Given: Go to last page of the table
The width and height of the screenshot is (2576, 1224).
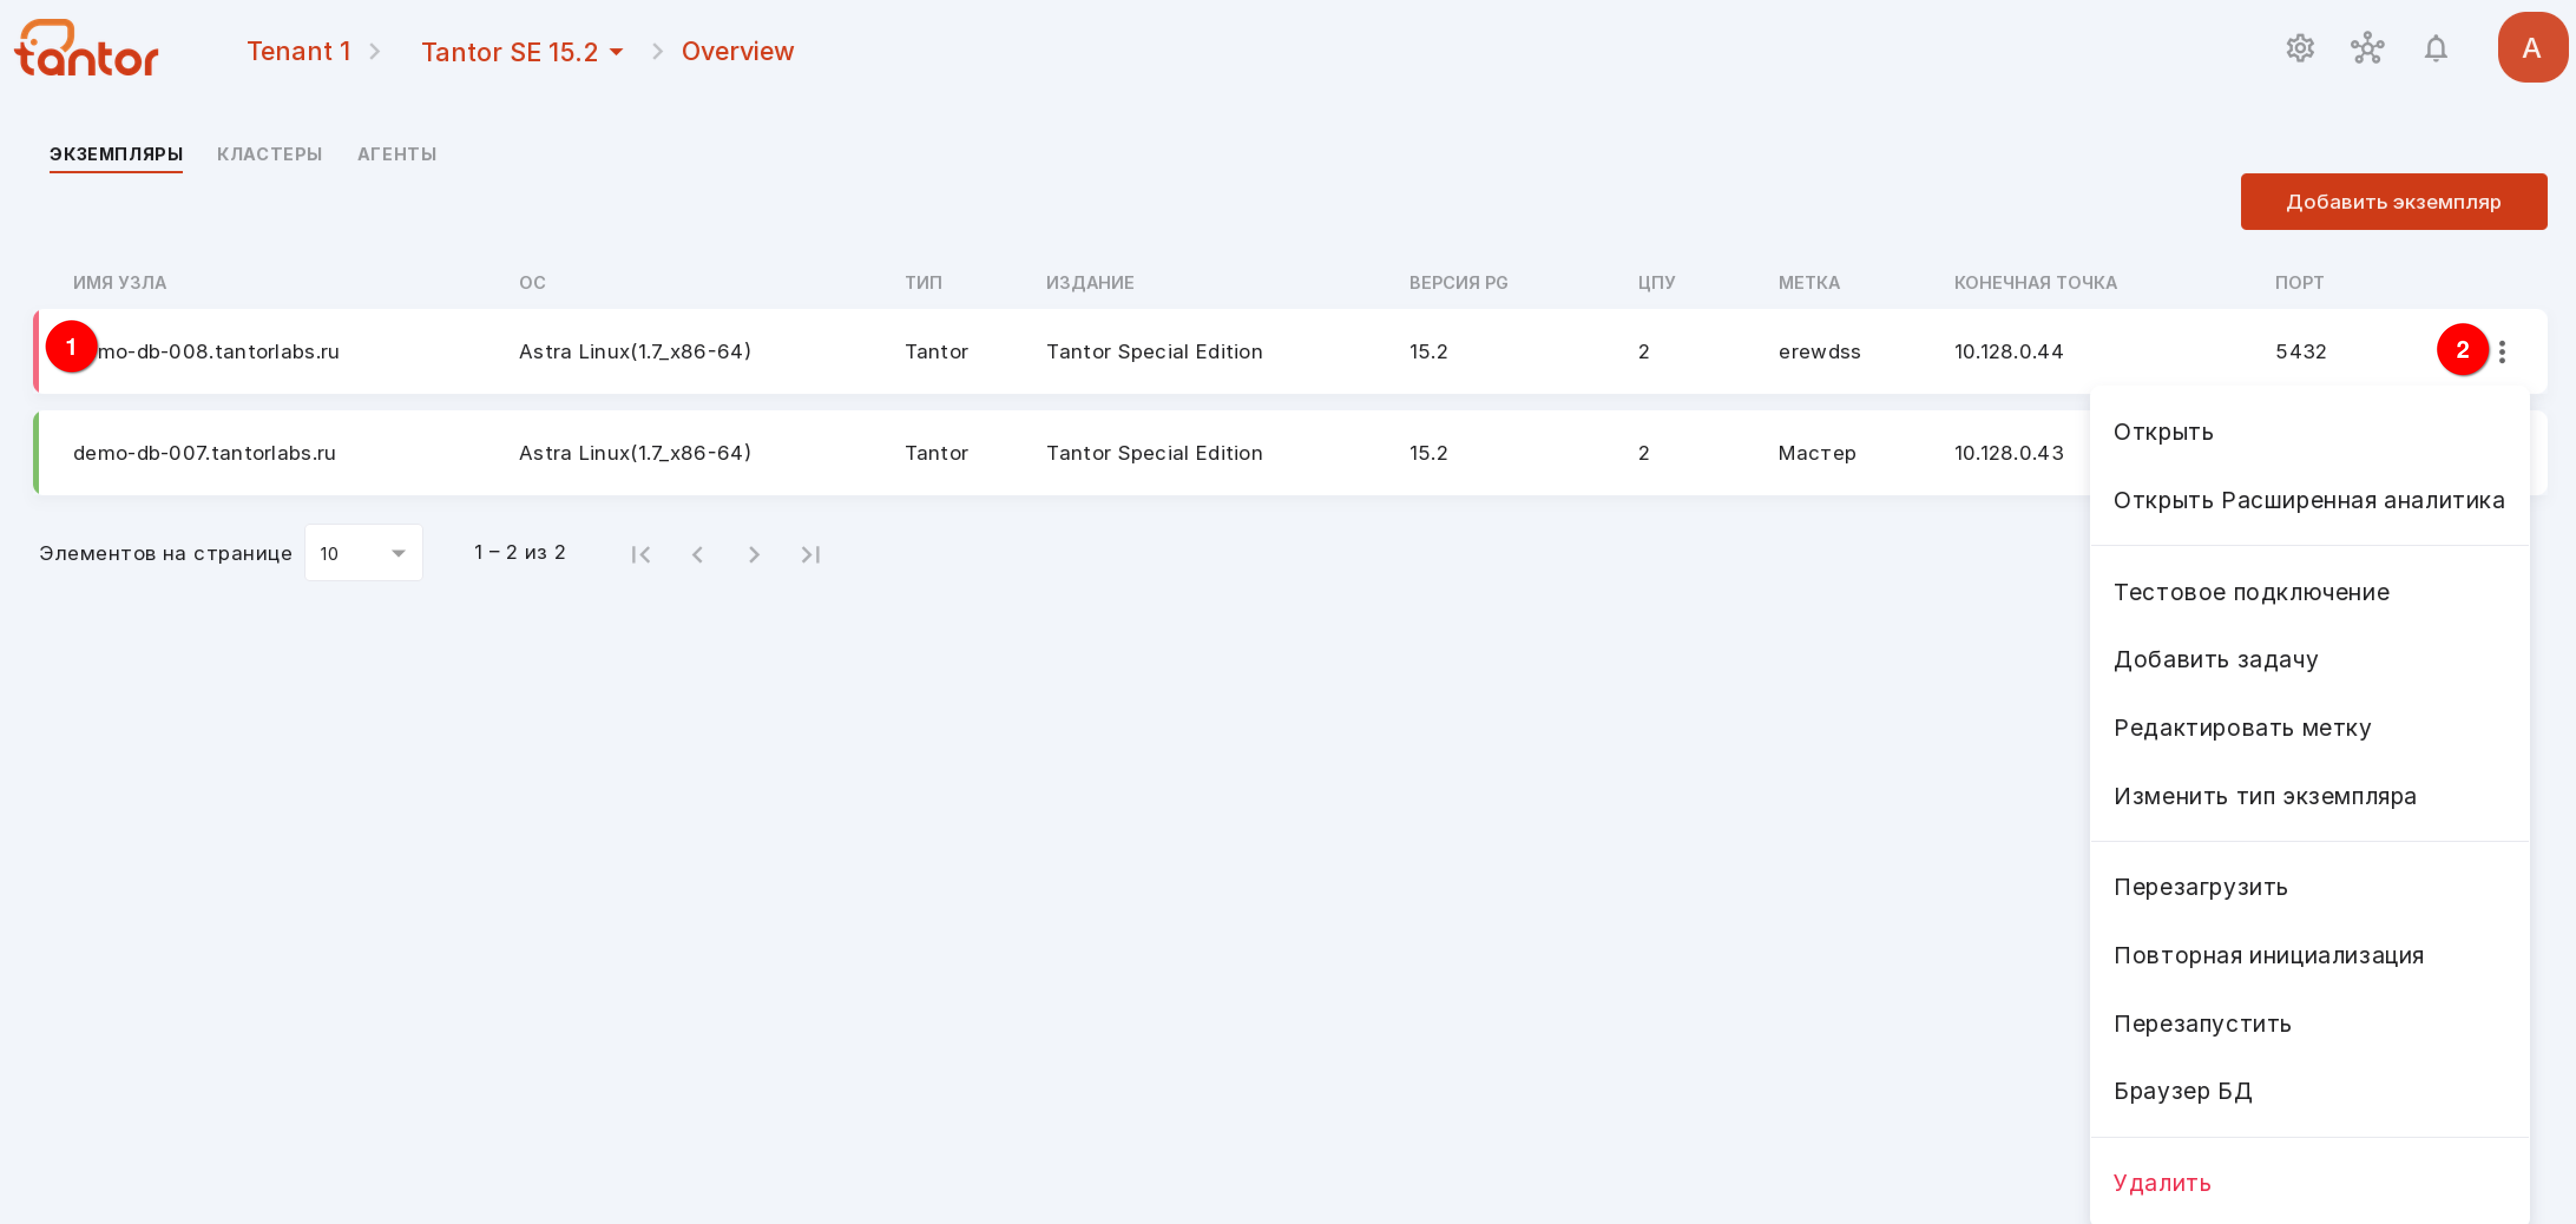Looking at the screenshot, I should click(x=810, y=554).
